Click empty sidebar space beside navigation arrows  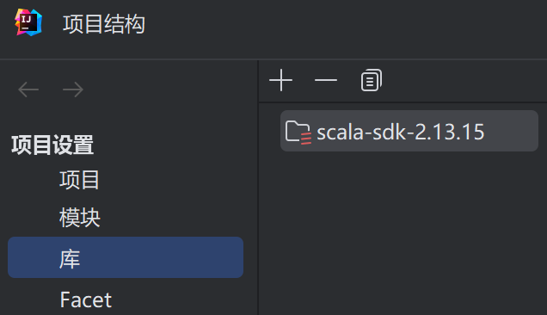tap(168, 90)
